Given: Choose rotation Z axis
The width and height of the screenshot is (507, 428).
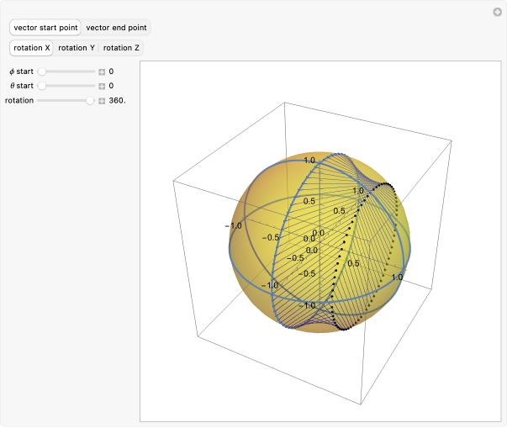Looking at the screenshot, I should click(122, 48).
